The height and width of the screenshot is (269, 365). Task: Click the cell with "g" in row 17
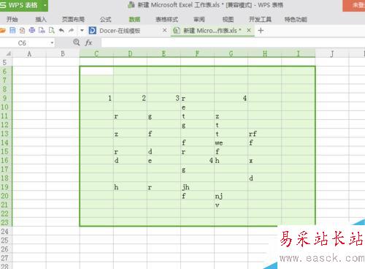click(197, 169)
